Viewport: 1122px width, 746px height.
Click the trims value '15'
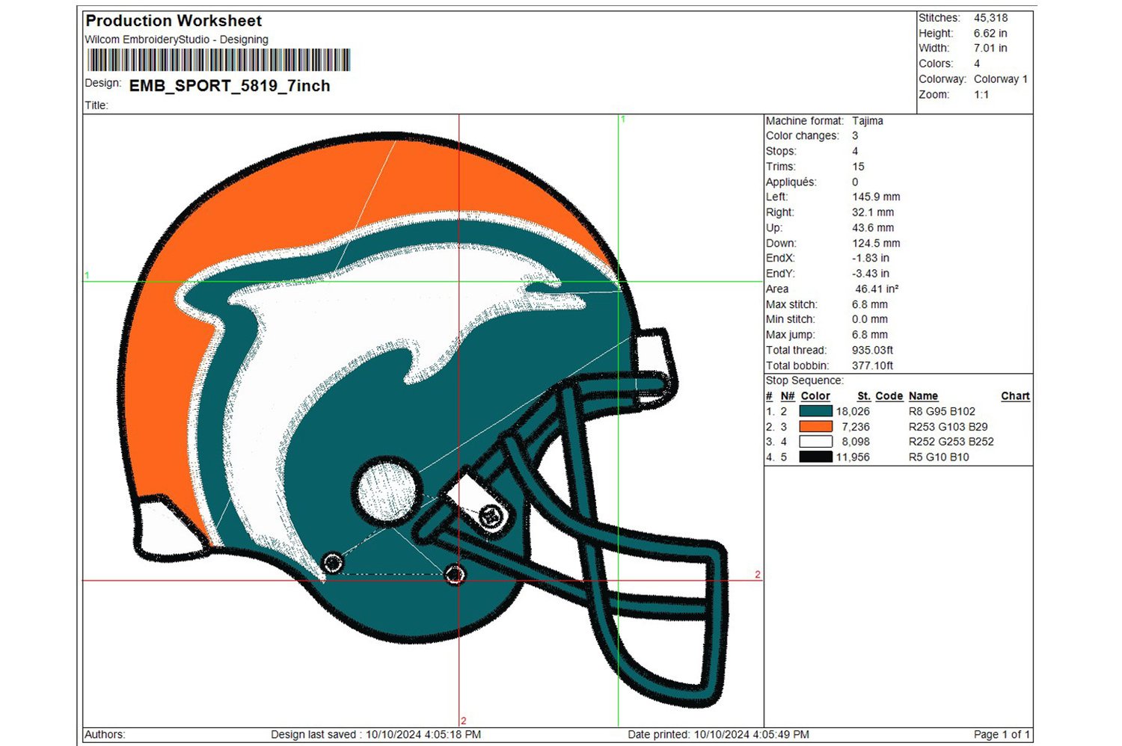858,167
